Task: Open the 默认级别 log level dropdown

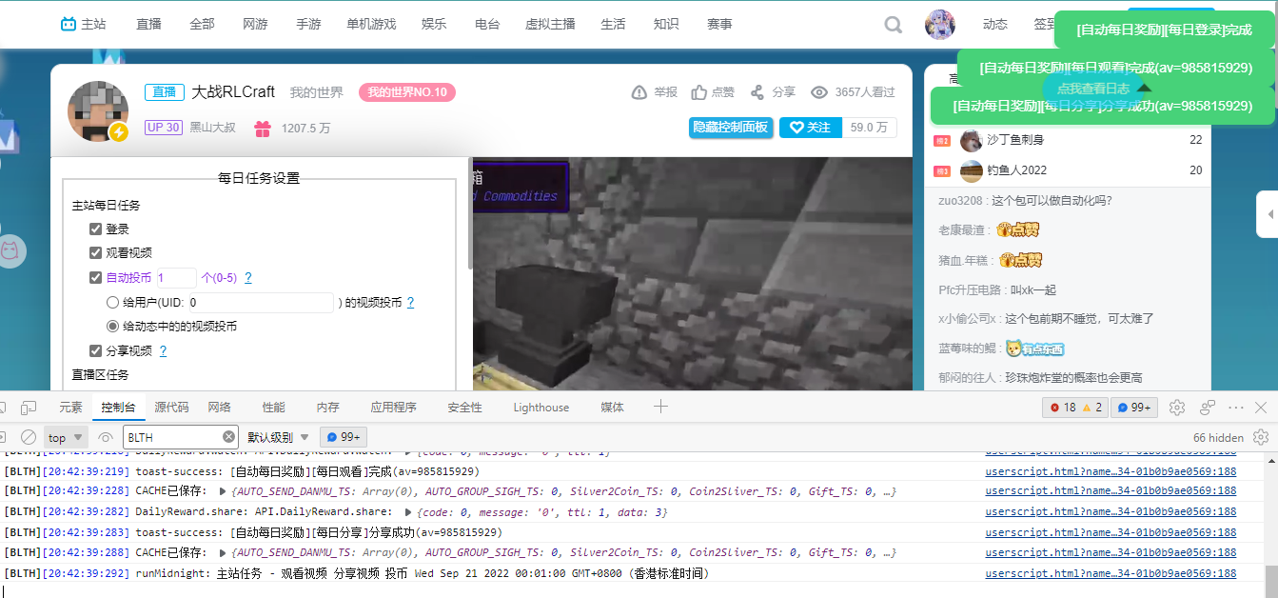Action: (279, 437)
